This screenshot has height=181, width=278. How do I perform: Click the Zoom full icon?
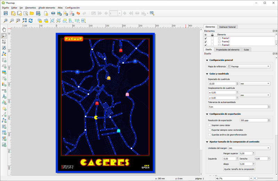click(24, 21)
